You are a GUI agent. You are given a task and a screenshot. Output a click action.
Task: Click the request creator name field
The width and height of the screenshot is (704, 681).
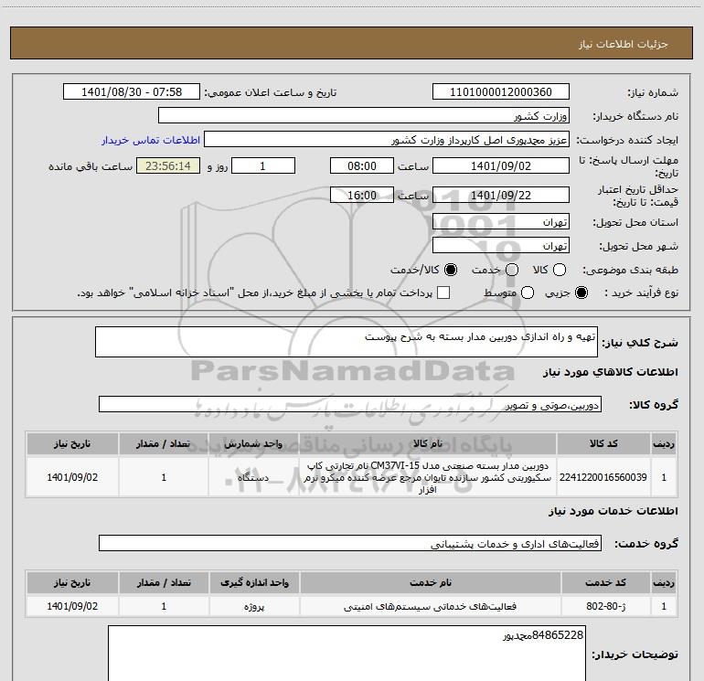[387, 140]
